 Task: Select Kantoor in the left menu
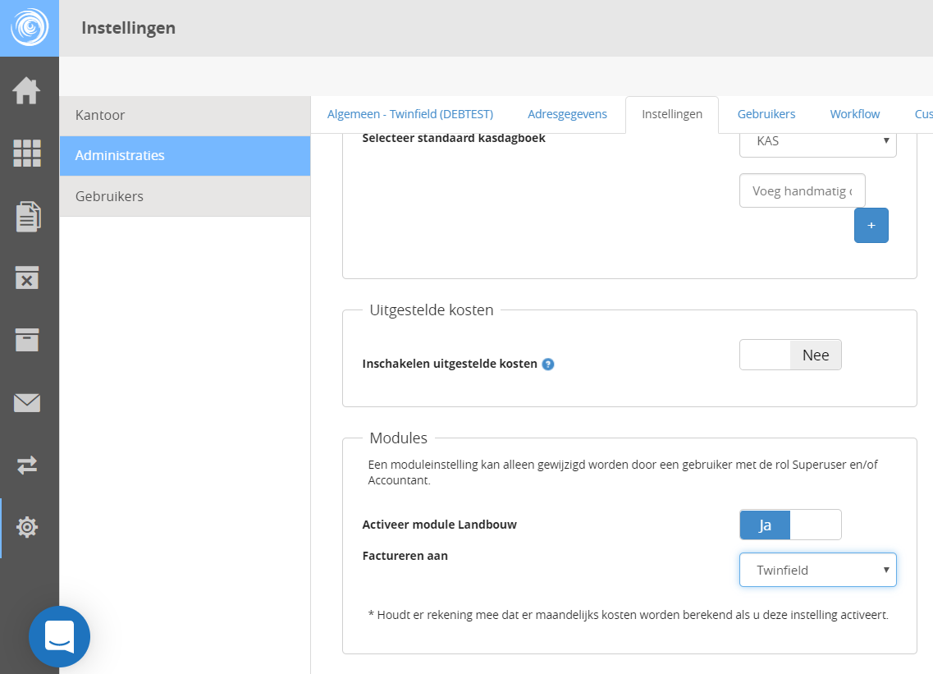point(185,116)
